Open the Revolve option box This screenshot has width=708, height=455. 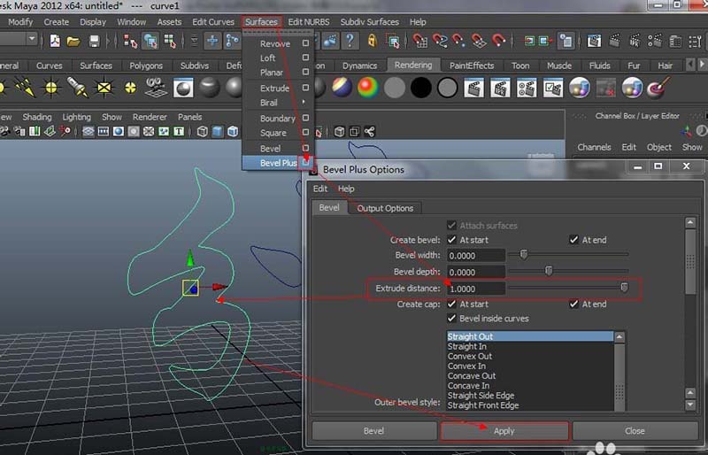tap(306, 43)
